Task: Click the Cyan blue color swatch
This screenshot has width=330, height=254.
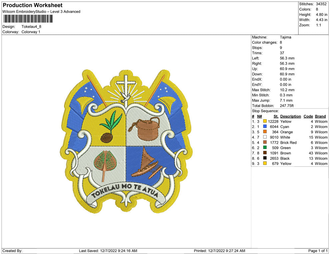Action: pyautogui.click(x=265, y=126)
